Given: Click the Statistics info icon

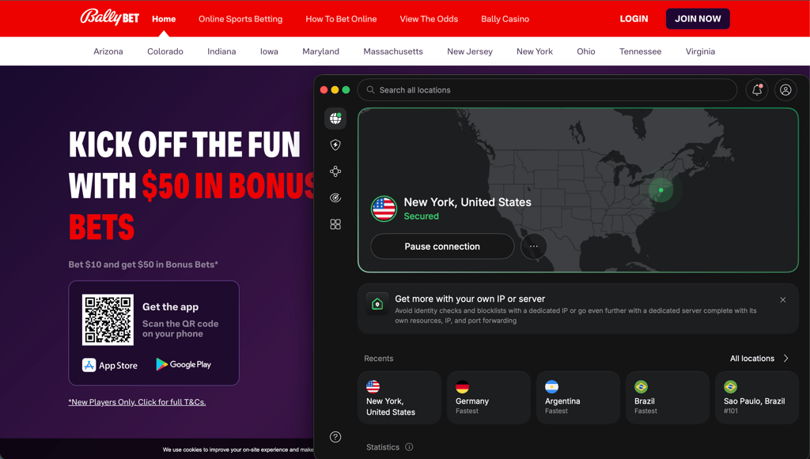Looking at the screenshot, I should (x=409, y=447).
